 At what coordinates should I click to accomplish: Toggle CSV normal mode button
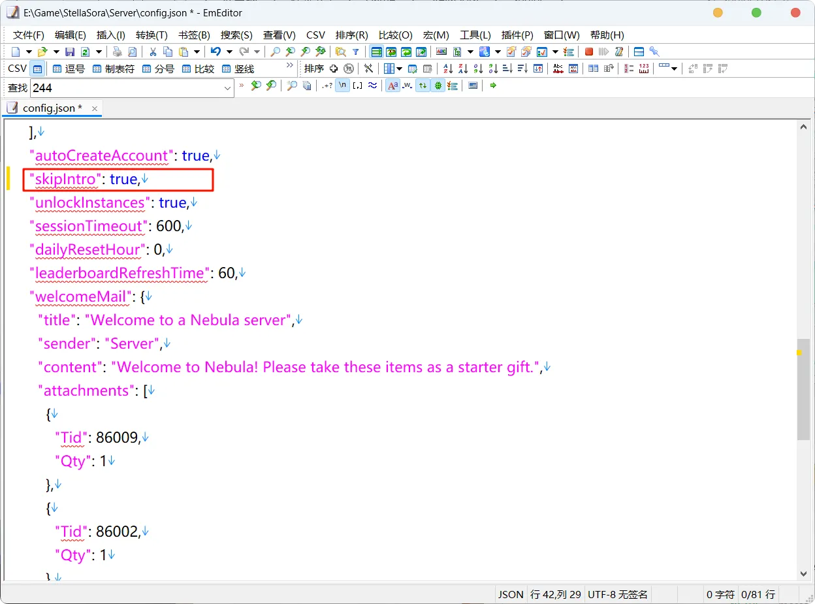[x=38, y=69]
